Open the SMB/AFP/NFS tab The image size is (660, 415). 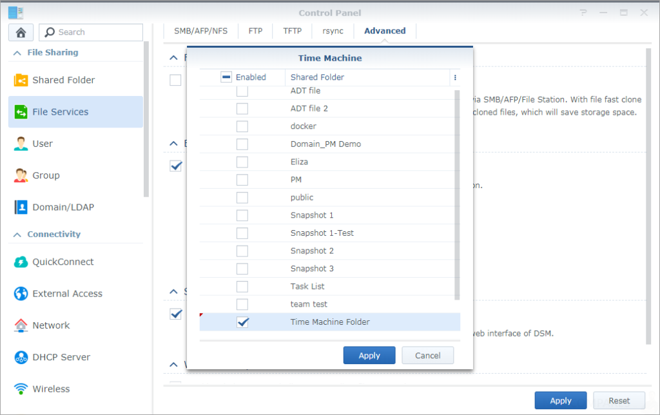pyautogui.click(x=200, y=30)
